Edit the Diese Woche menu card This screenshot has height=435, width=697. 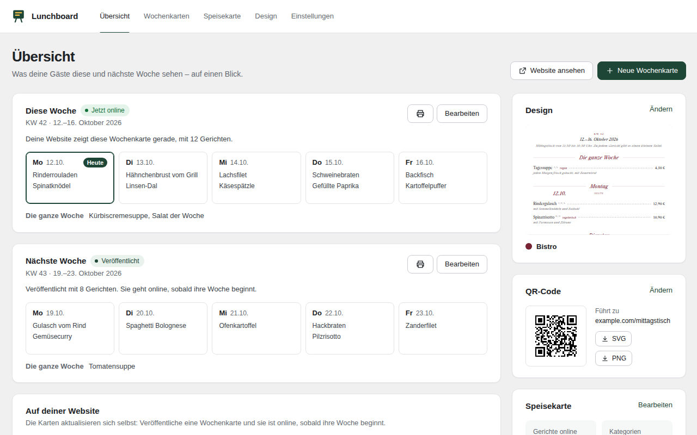pyautogui.click(x=462, y=114)
